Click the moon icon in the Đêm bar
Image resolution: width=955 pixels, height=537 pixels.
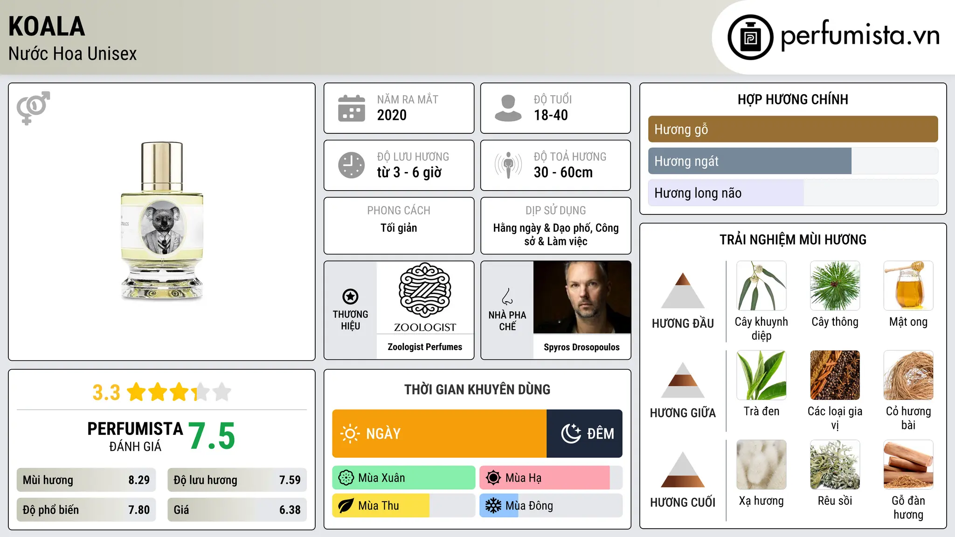[571, 434]
